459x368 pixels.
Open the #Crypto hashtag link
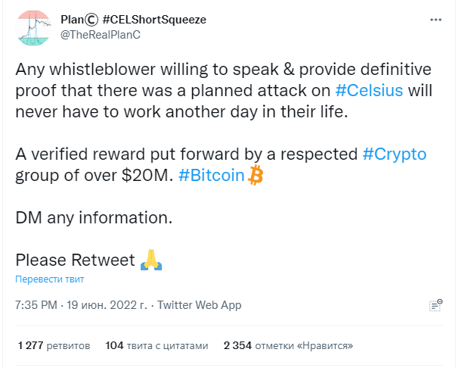(x=394, y=154)
